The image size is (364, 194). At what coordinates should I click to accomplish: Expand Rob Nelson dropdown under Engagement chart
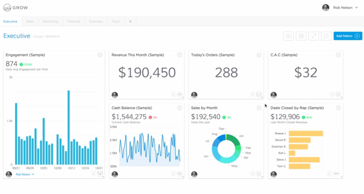[25, 174]
